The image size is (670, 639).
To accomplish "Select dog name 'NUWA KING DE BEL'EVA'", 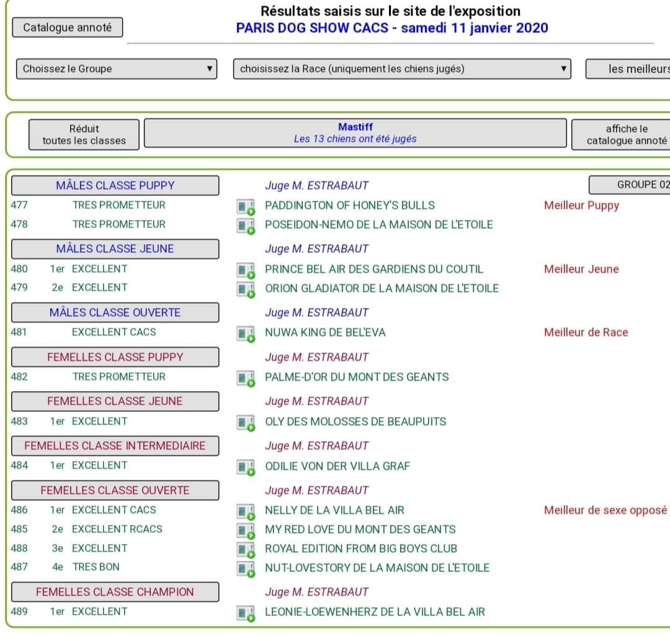I will pos(325,333).
